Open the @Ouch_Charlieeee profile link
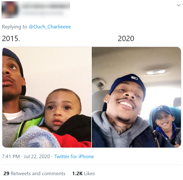 [50, 27]
